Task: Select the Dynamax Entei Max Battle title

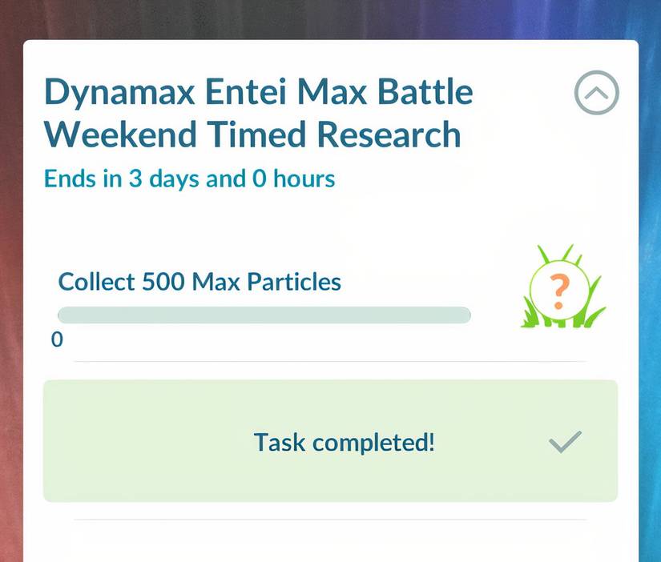Action: point(258,112)
